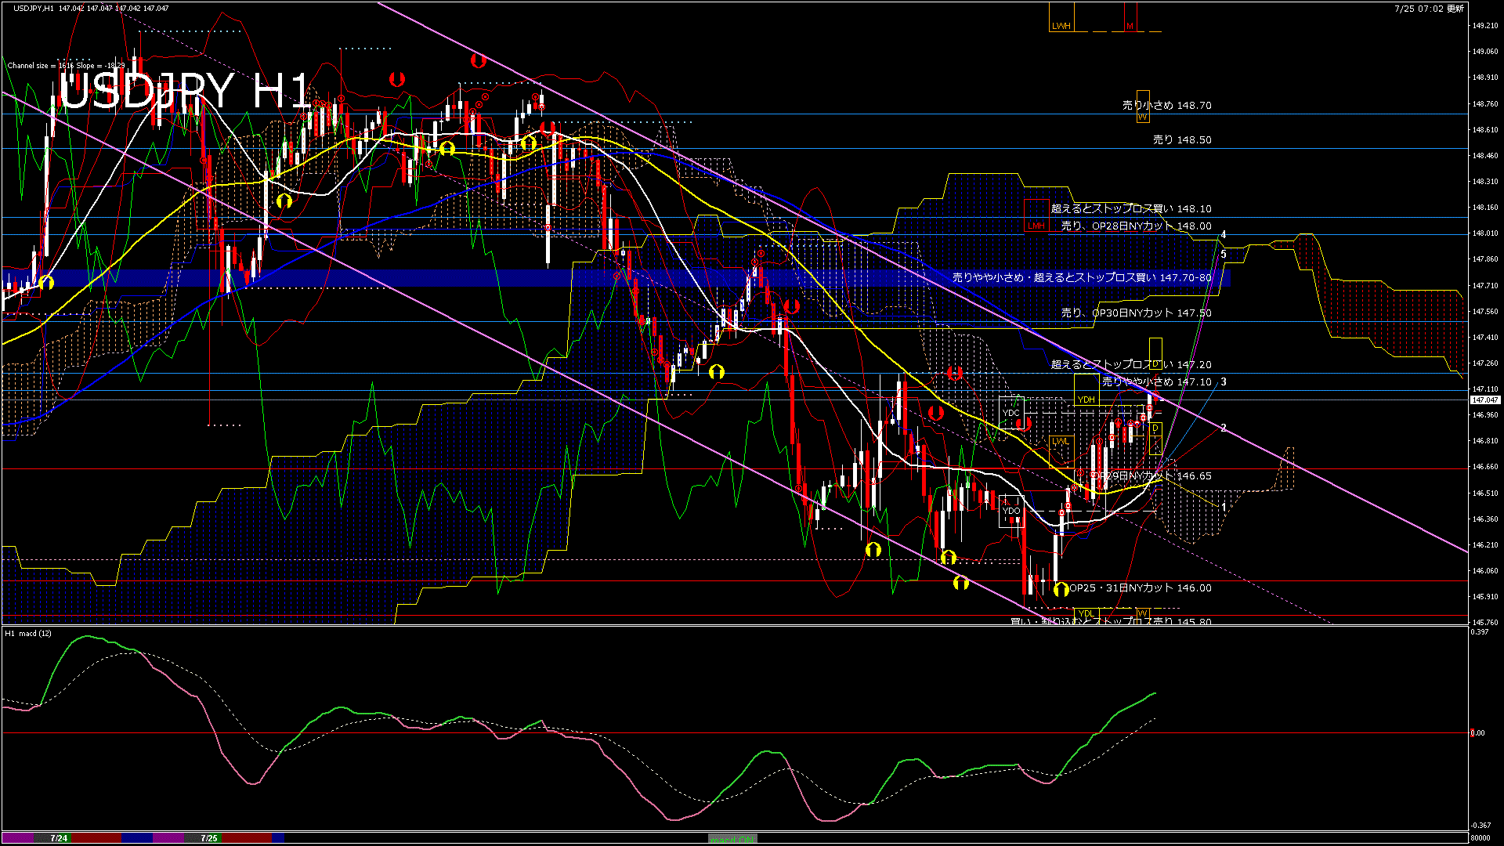
Task: Click the OP25・31日NYカット 146.00 text
Action: [x=1141, y=587]
